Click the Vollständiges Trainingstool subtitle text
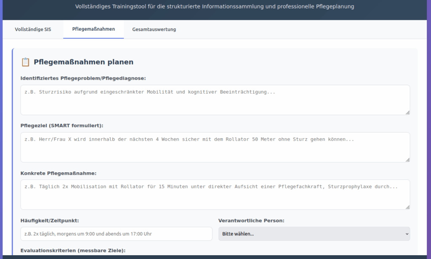This screenshot has height=259, width=431. point(215,7)
